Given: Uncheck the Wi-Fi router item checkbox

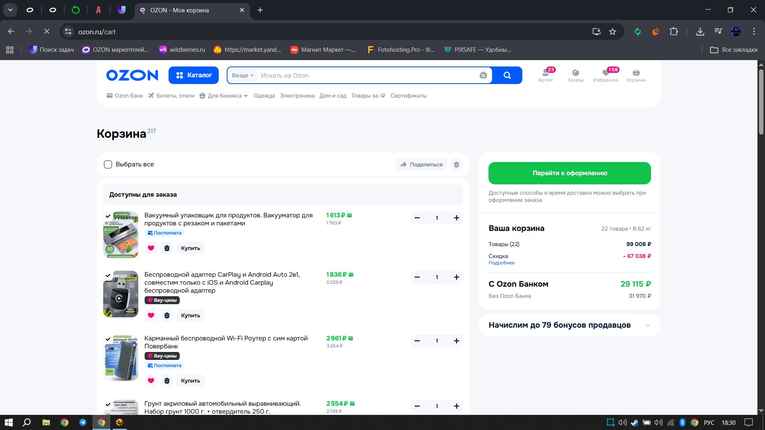Looking at the screenshot, I should [x=108, y=339].
